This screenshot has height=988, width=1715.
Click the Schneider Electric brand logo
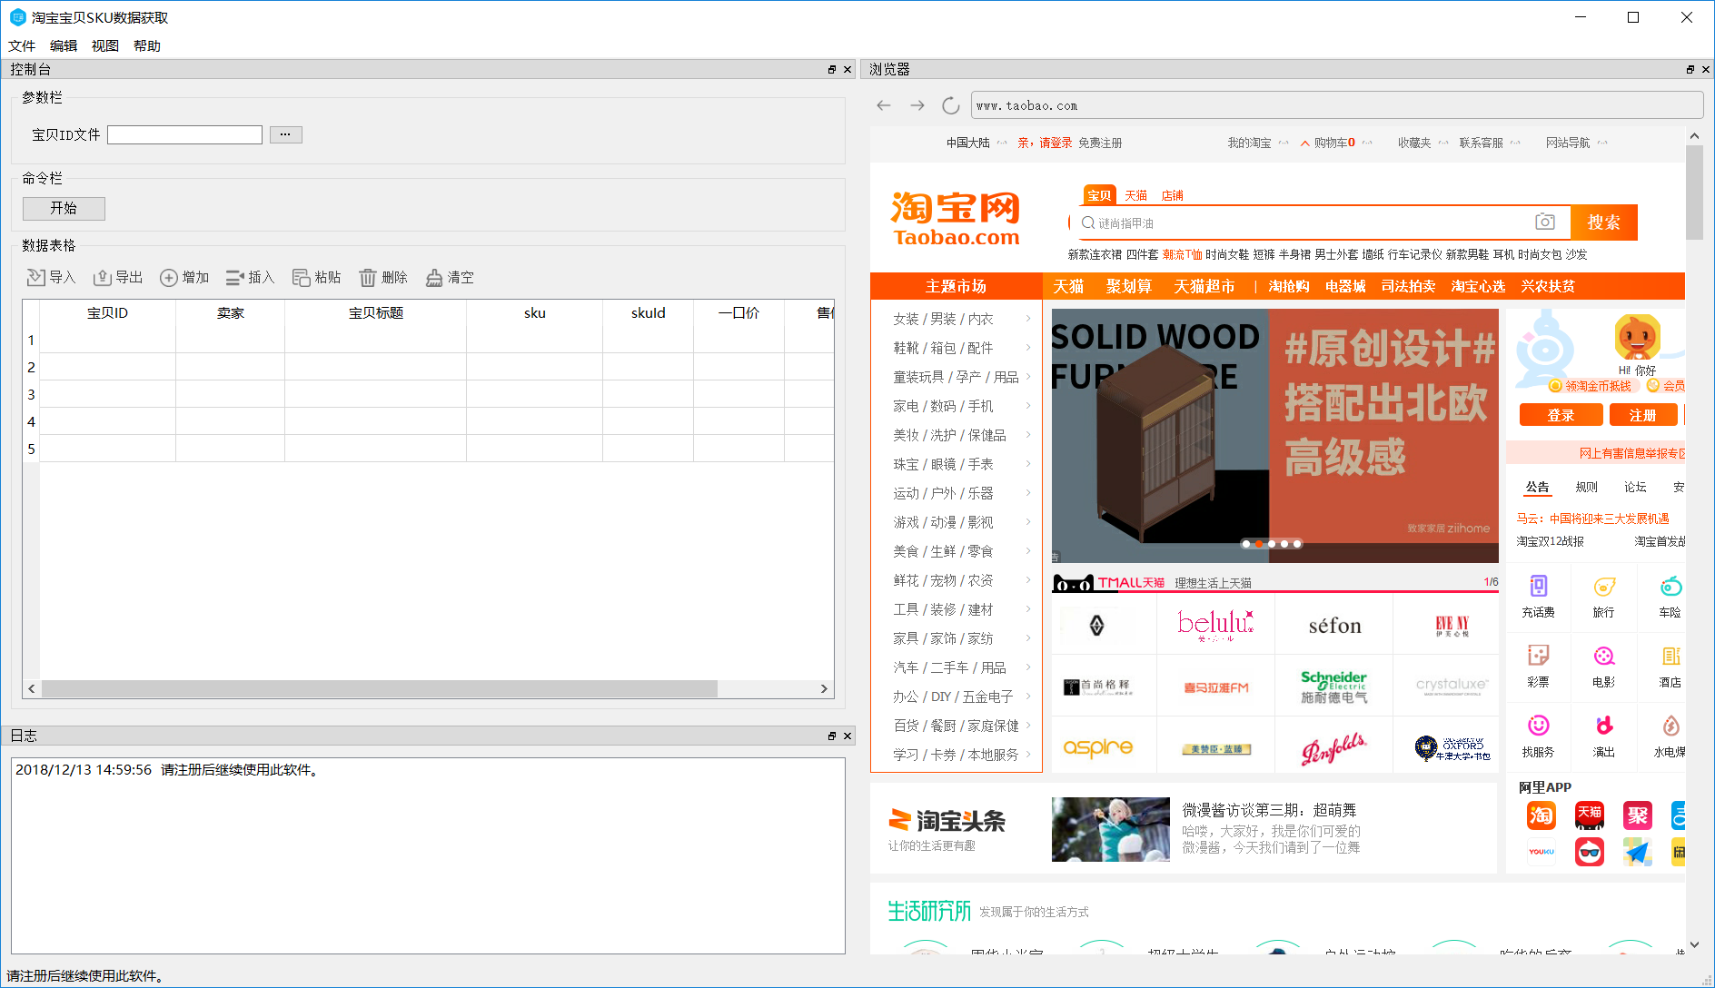(x=1333, y=687)
